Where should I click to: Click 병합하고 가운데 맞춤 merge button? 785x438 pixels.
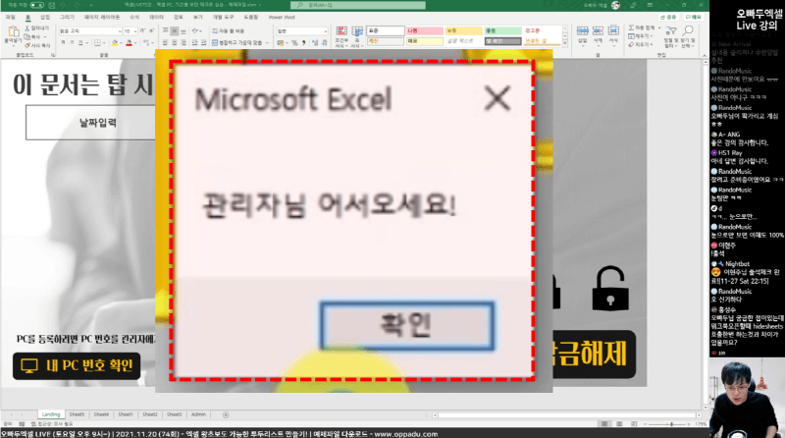(x=237, y=43)
